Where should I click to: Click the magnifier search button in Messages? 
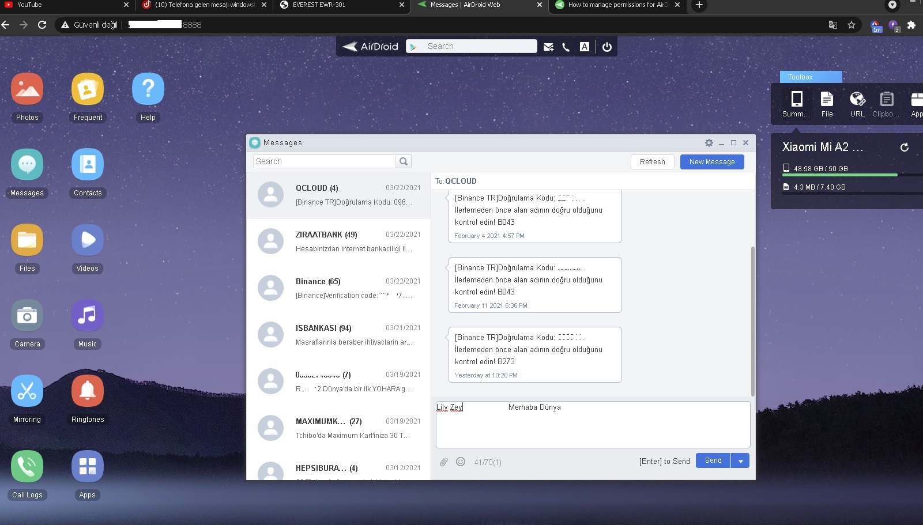coord(404,161)
